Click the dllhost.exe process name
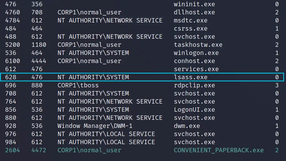This screenshot has height=161, width=286. tap(194, 12)
